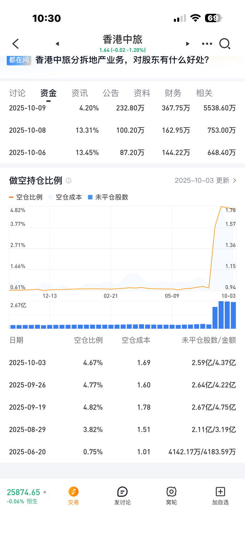Screen dimensions: 245x533
Task: Switch to the 讨论 tab
Action: (x=17, y=93)
